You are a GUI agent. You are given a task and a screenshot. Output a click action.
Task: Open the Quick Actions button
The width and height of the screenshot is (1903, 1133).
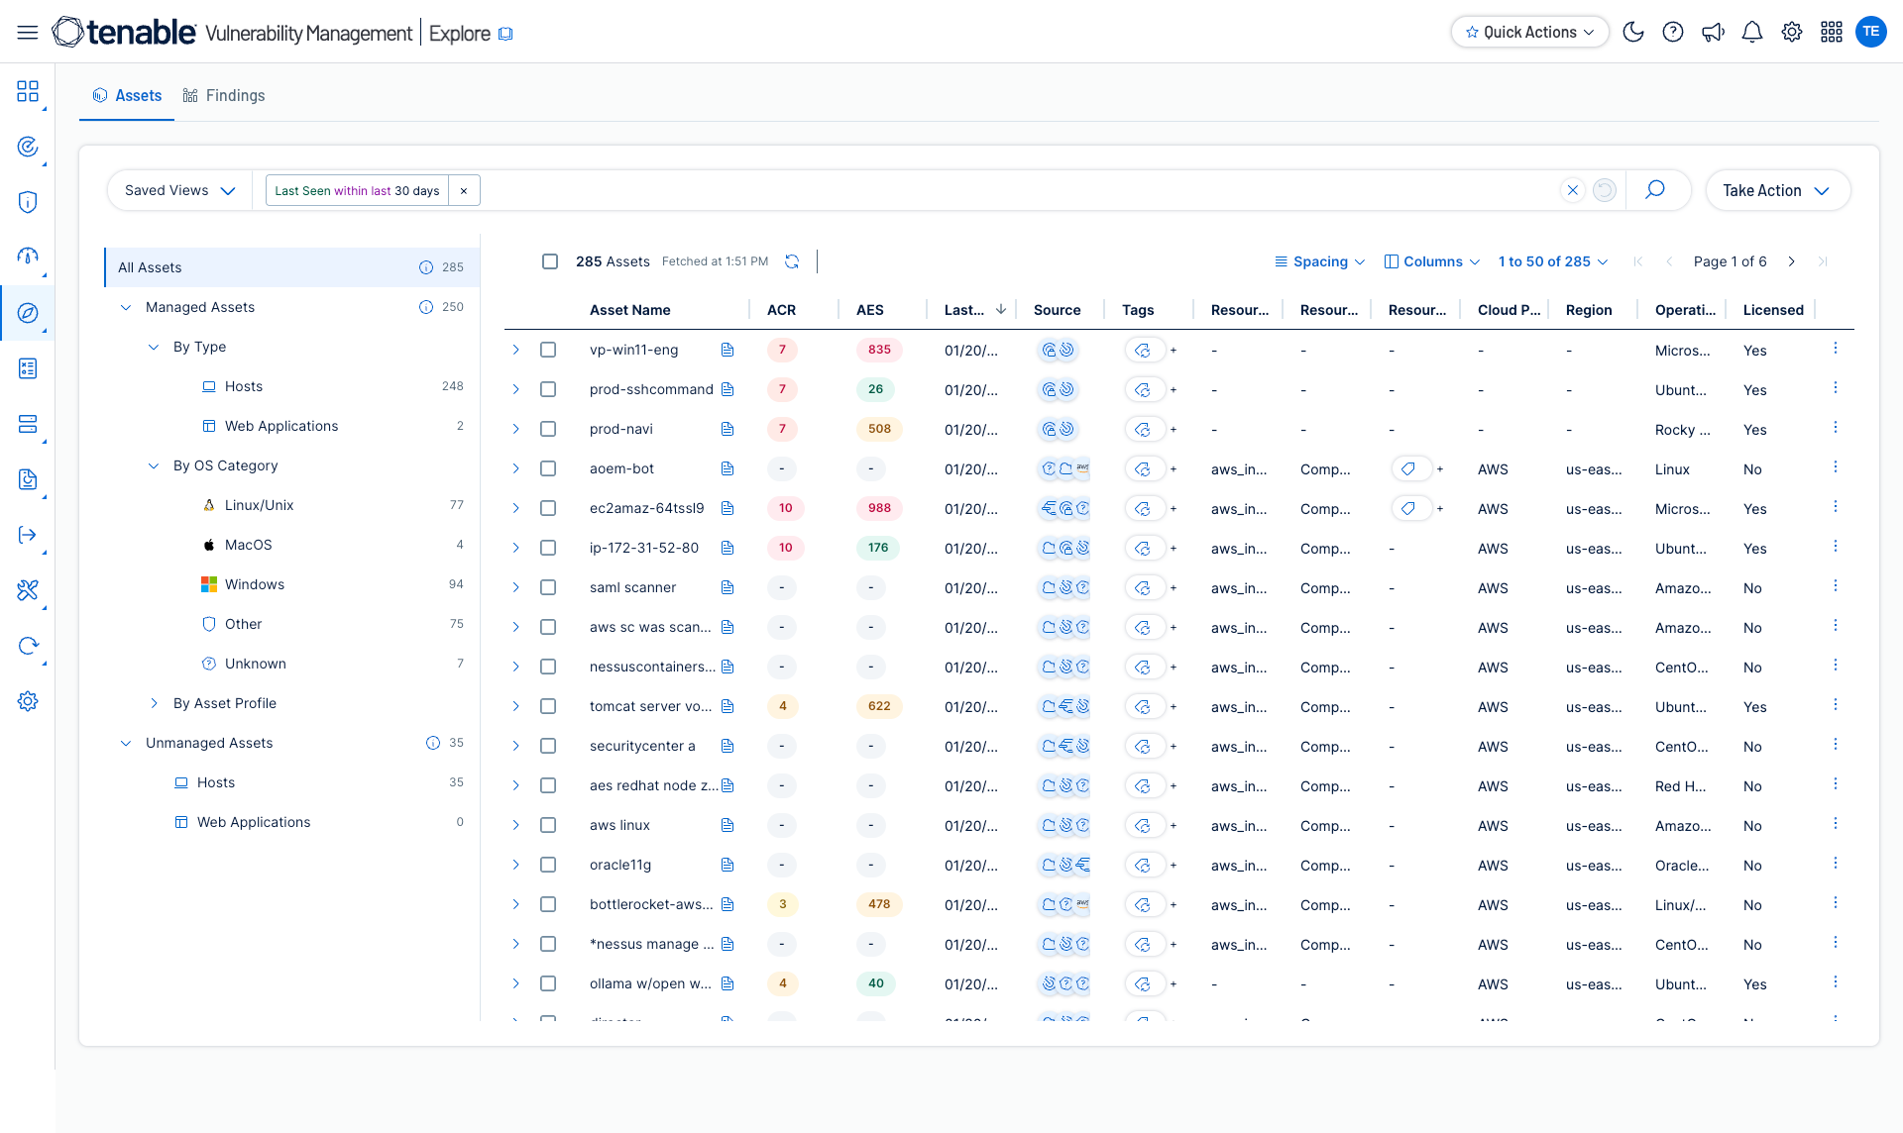(1529, 32)
